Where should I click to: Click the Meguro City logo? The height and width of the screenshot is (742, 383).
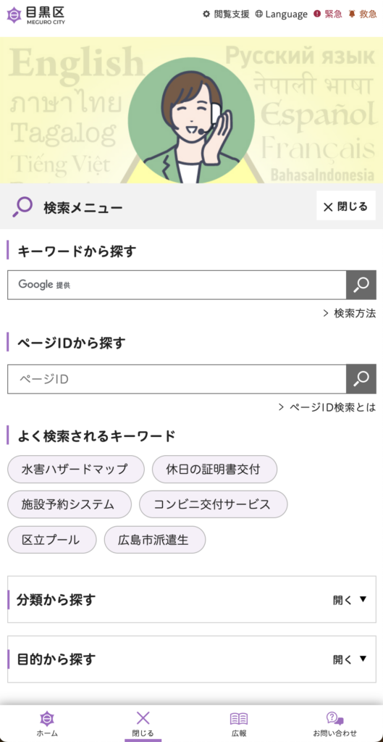(36, 15)
